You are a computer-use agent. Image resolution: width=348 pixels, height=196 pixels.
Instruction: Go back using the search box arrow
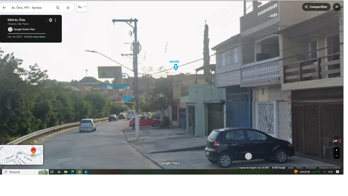pyautogui.click(x=4, y=8)
